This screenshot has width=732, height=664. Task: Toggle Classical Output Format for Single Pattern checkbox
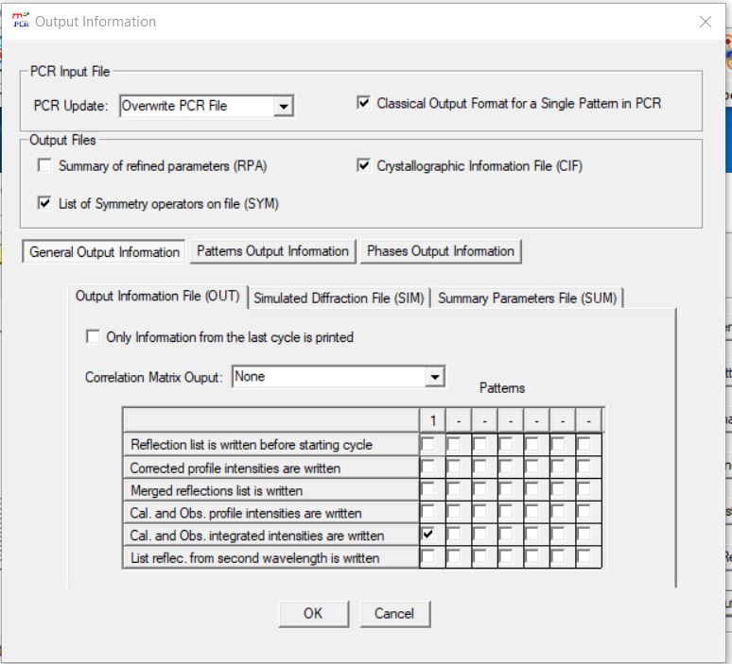pos(364,103)
